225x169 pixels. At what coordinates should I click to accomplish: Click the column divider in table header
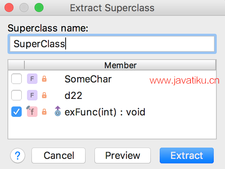point(24,65)
